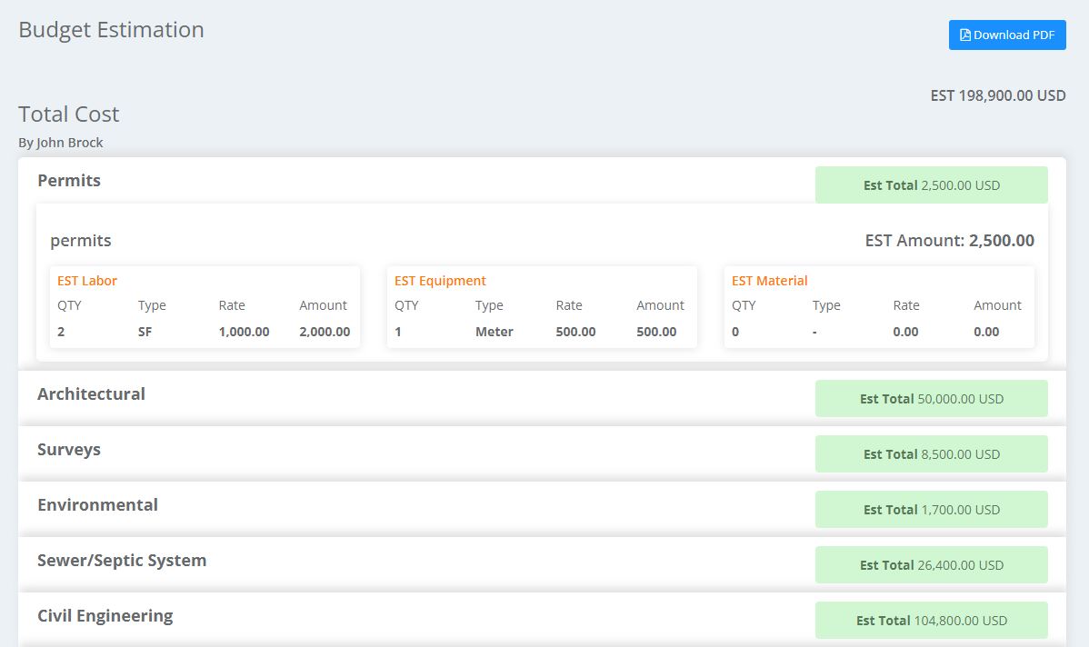Click the Total Cost heading
1089x647 pixels.
click(x=69, y=114)
